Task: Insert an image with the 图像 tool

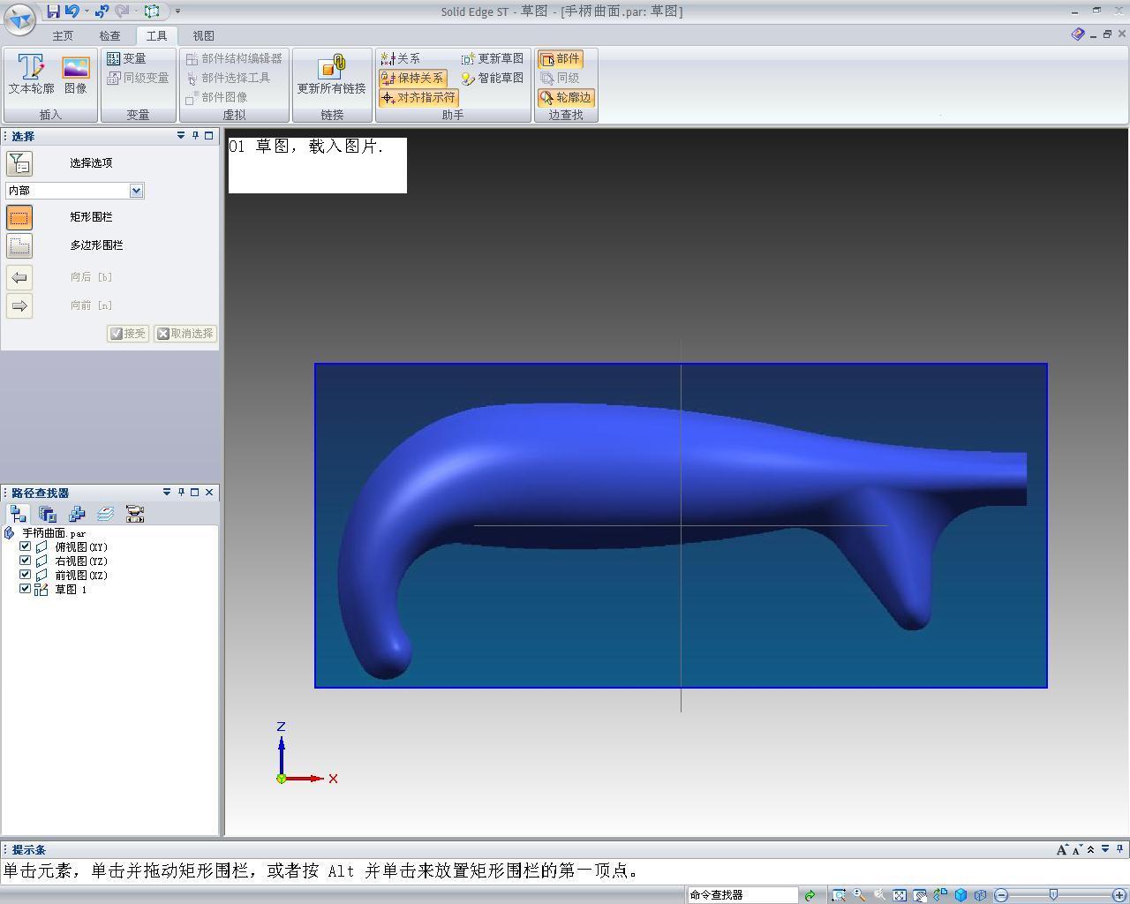Action: pyautogui.click(x=76, y=75)
